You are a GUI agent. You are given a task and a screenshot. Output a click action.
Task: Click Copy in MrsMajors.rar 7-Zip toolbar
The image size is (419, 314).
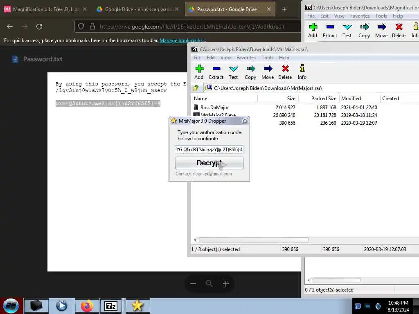(250, 72)
